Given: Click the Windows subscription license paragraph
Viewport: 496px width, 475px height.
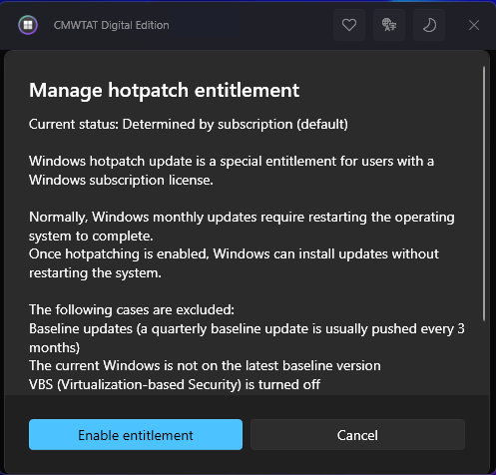Looking at the screenshot, I should [x=232, y=171].
